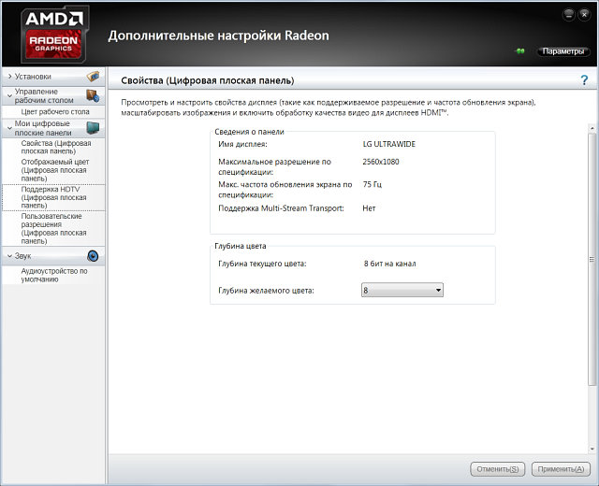Open the Глубина желаемого цвета dropdown

click(x=402, y=291)
